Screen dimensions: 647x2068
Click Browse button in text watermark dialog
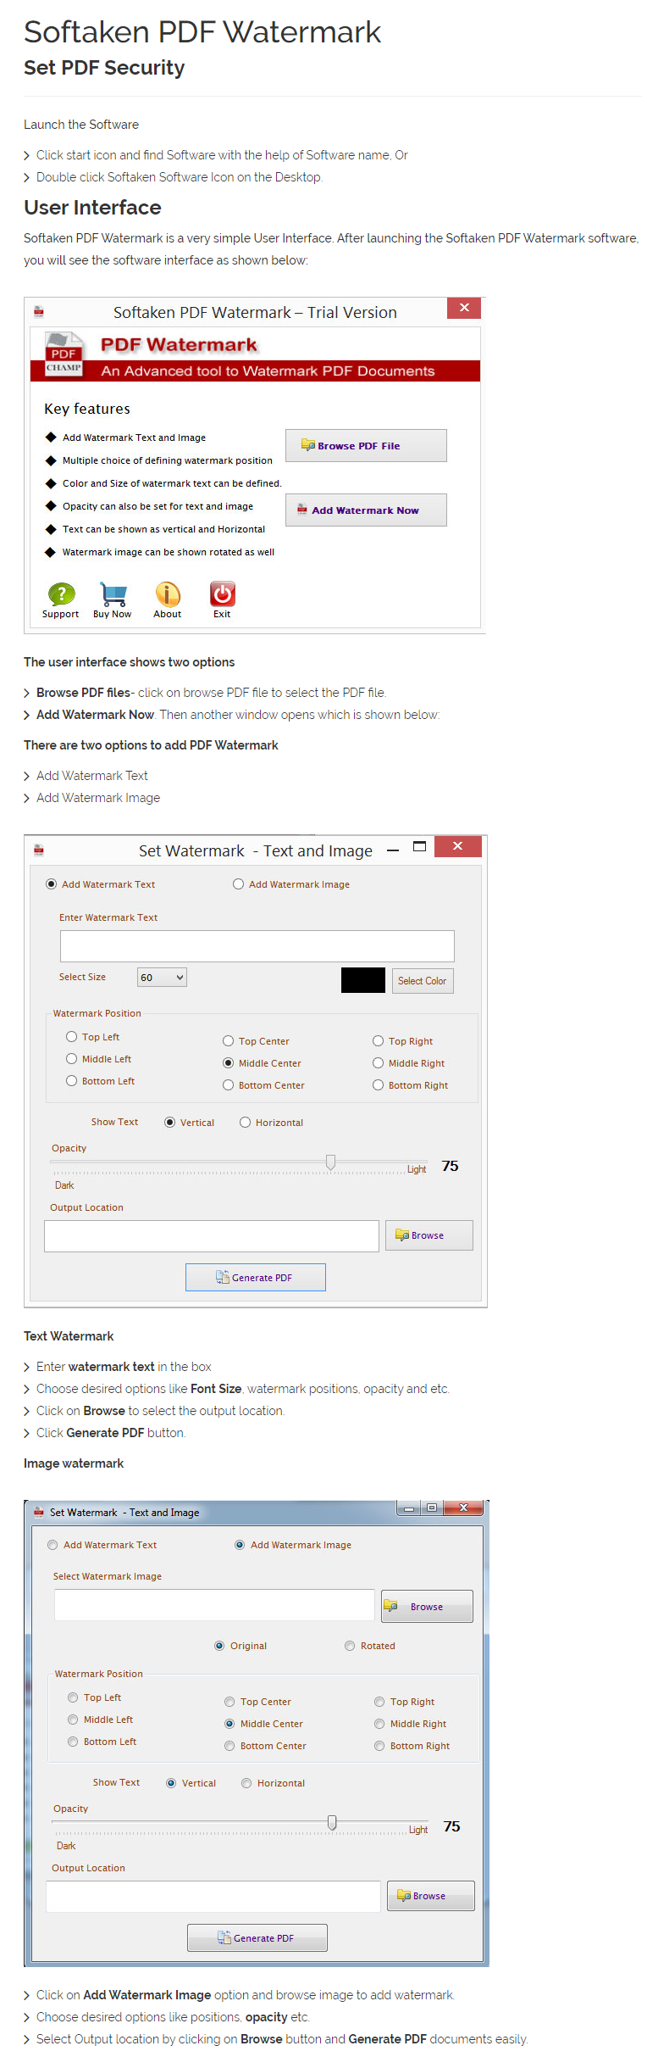429,1235
